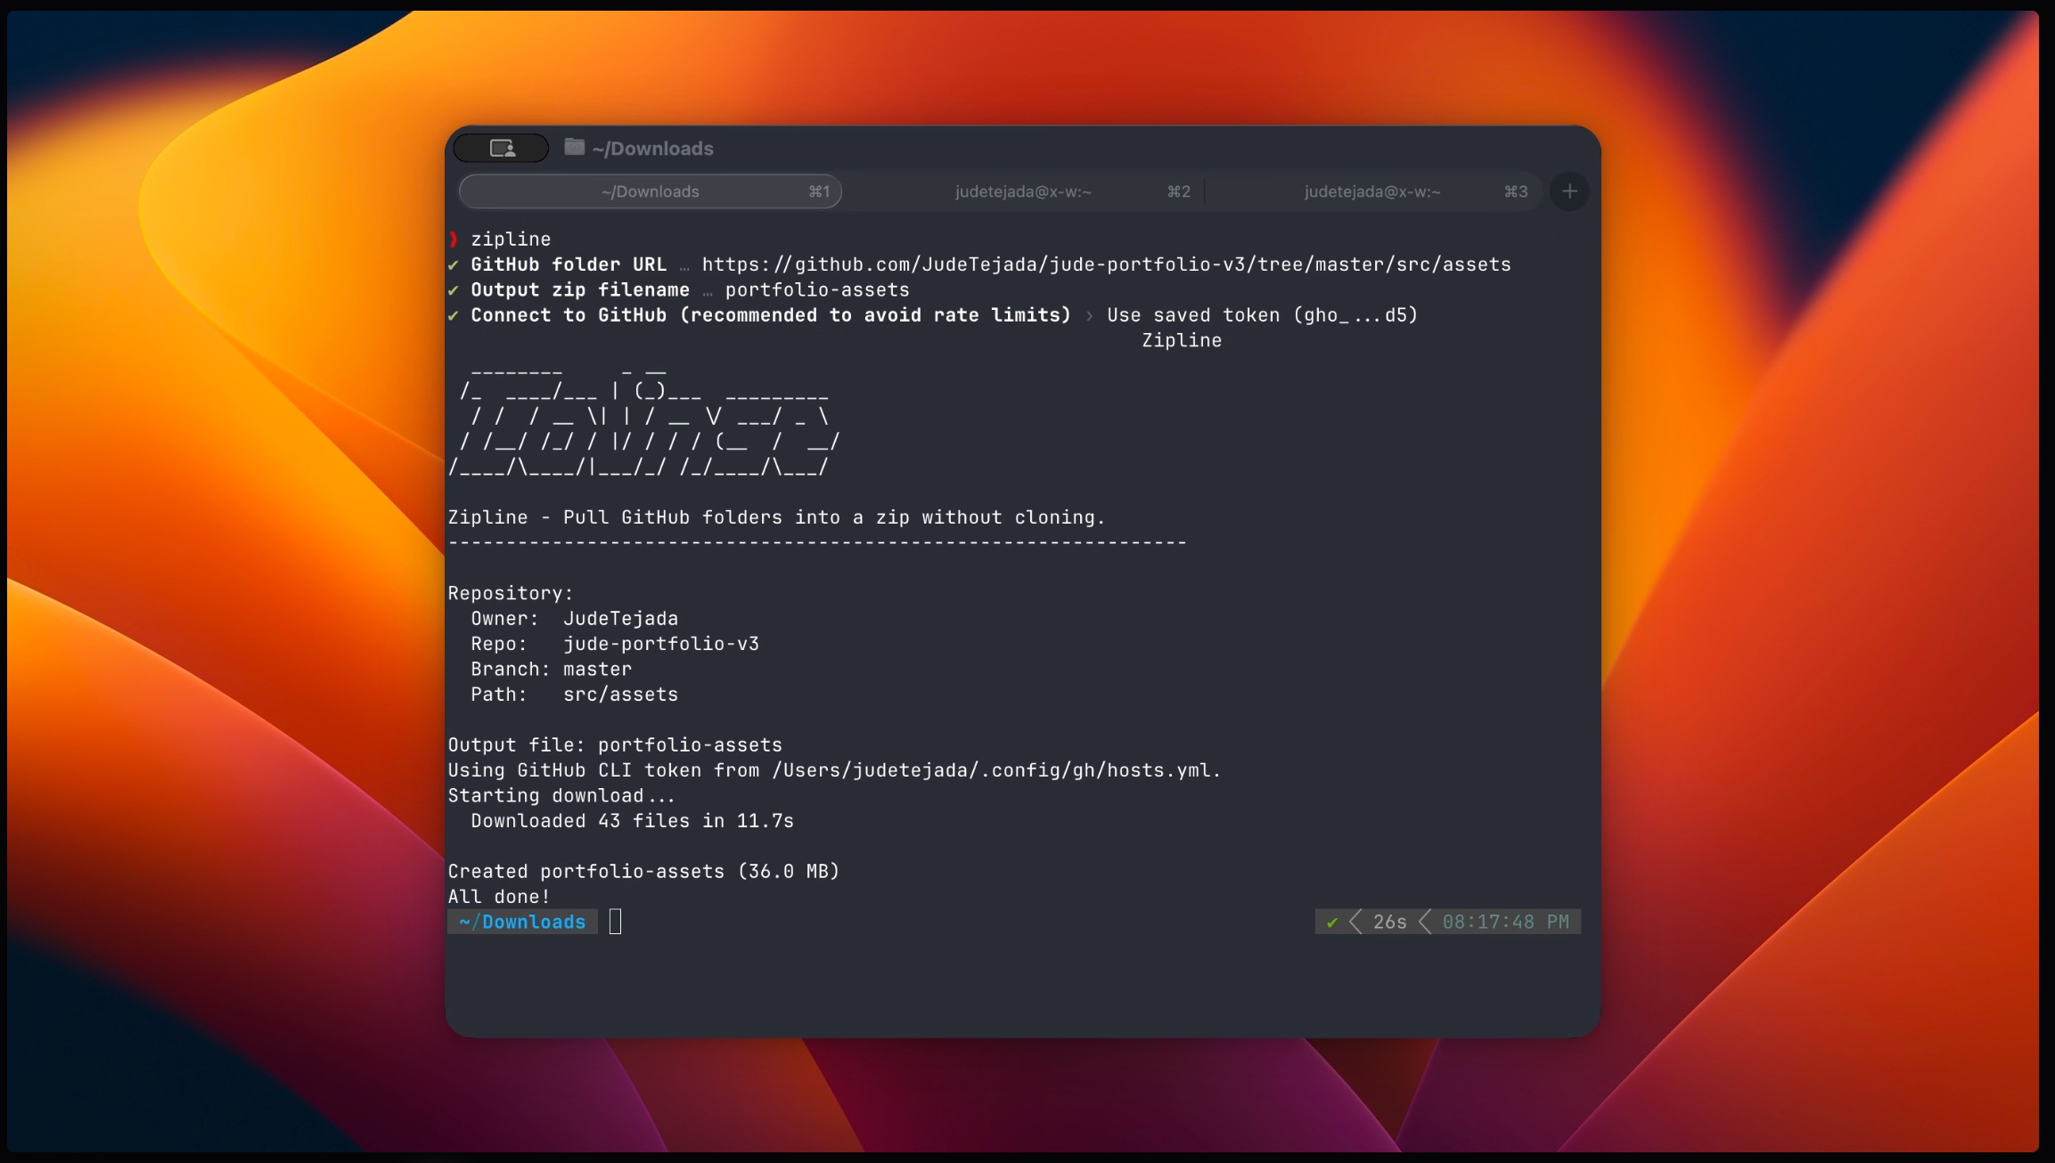Click the ~/Downloads prompt directory segment
Viewport: 2055px width, 1163px height.
522,923
